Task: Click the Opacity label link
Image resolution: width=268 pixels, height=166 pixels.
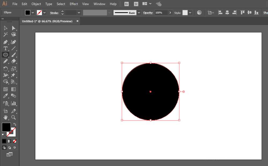Action: (x=148, y=13)
